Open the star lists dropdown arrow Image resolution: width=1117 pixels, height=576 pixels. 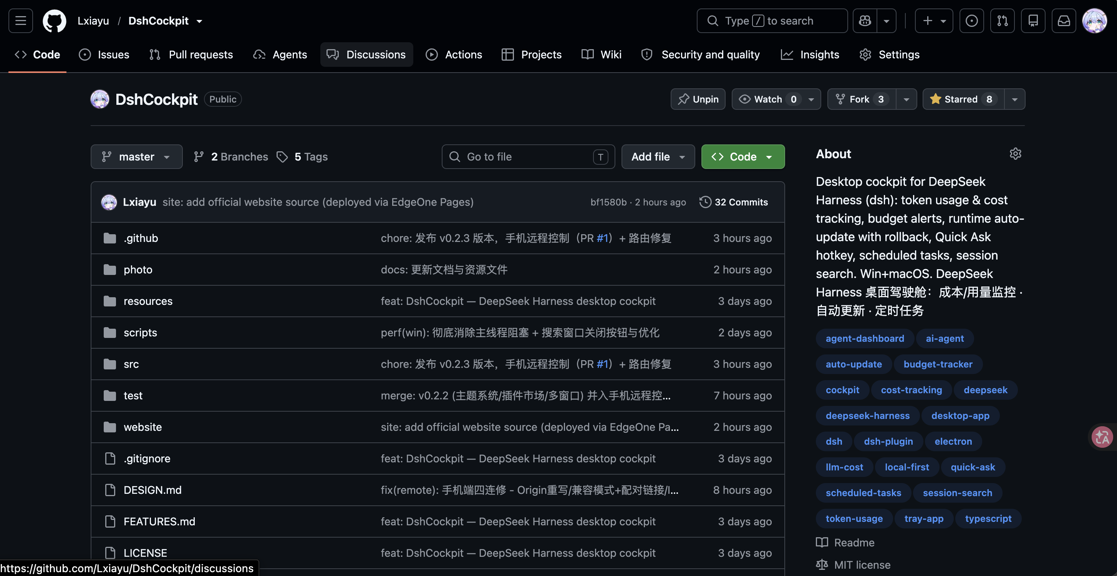[1014, 99]
